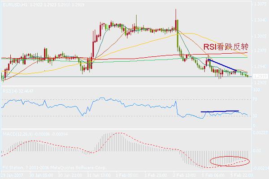This screenshot has width=269, height=179.
Task: Select the RSI(14) 32.4647 indicator label
Action: (18, 91)
